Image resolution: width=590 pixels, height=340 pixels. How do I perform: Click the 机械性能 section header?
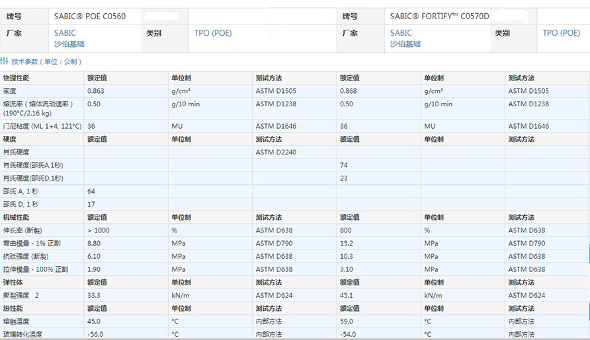point(17,217)
